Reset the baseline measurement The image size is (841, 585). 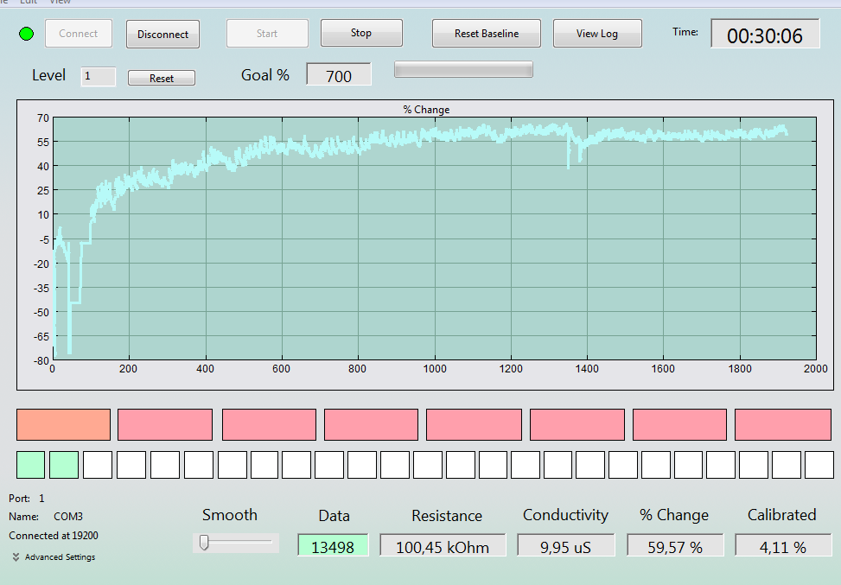coord(487,33)
